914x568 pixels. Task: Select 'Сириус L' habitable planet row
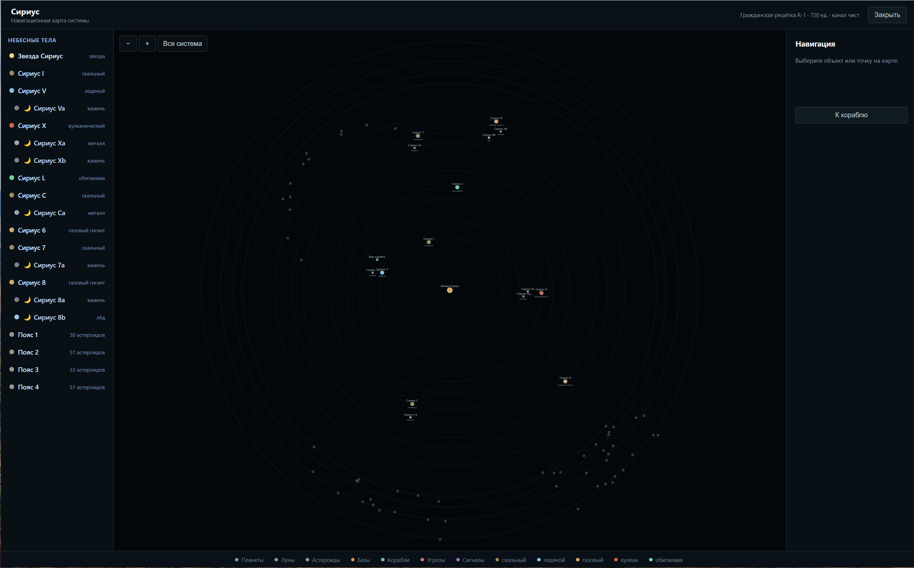(x=57, y=178)
